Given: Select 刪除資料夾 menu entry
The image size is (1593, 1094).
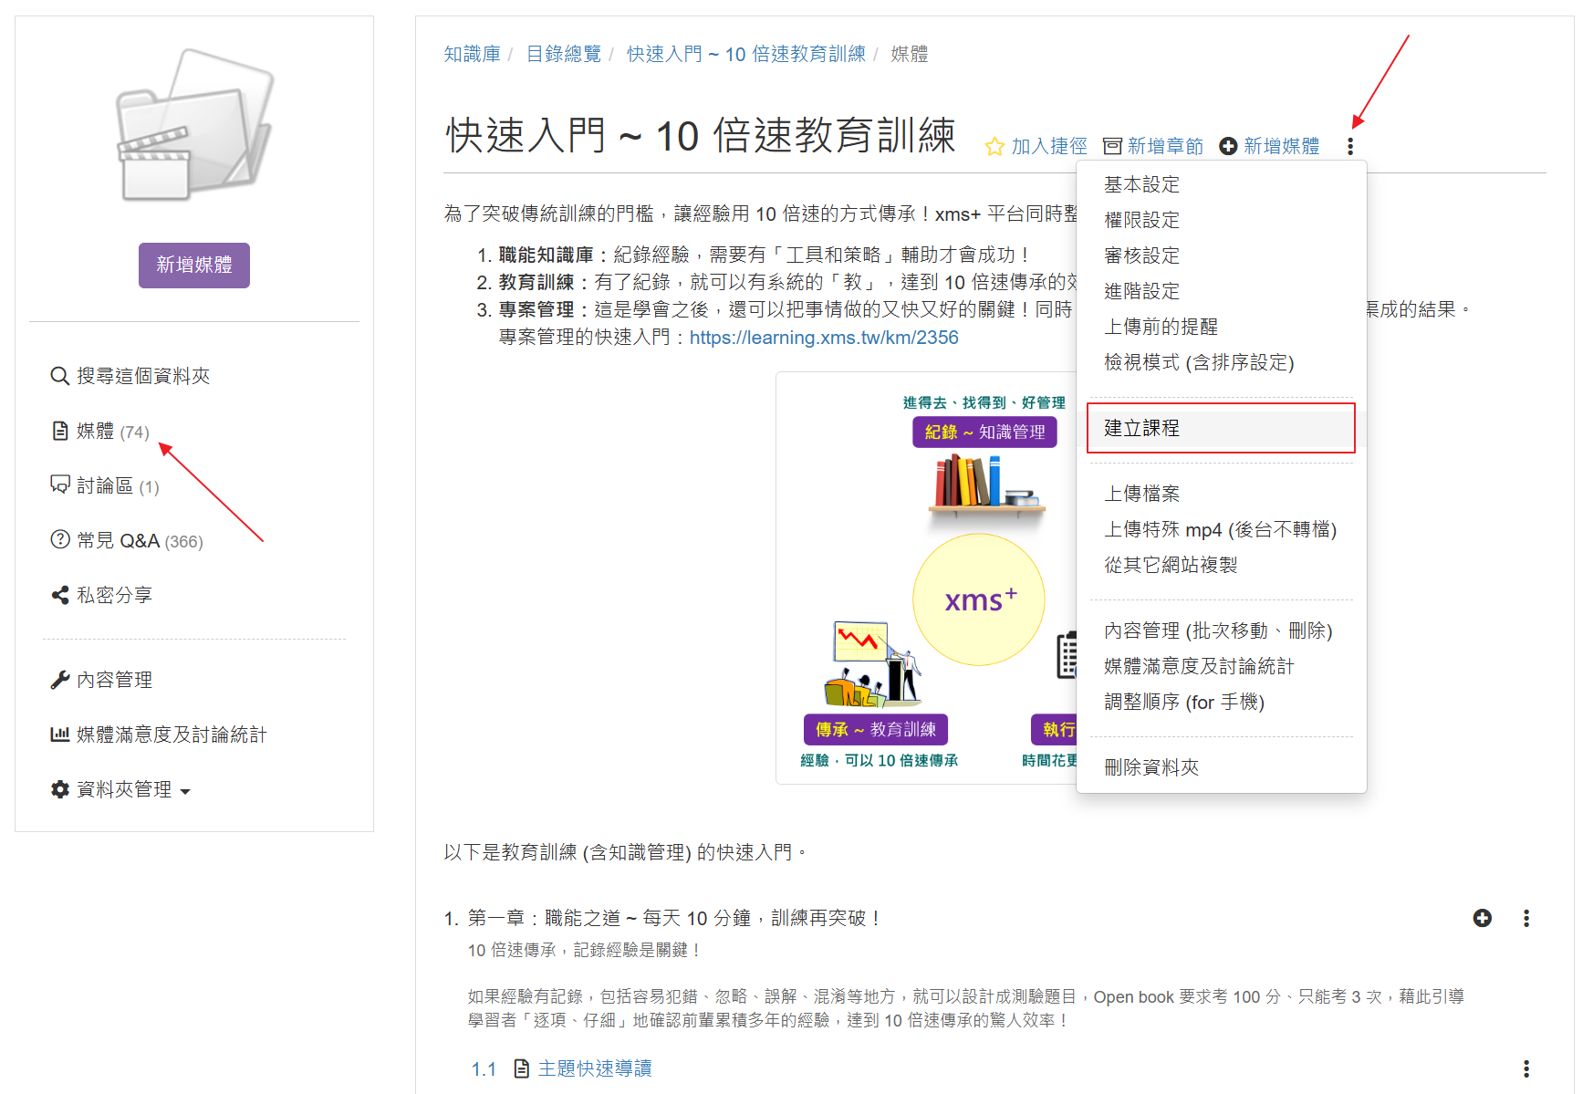Looking at the screenshot, I should [1151, 767].
